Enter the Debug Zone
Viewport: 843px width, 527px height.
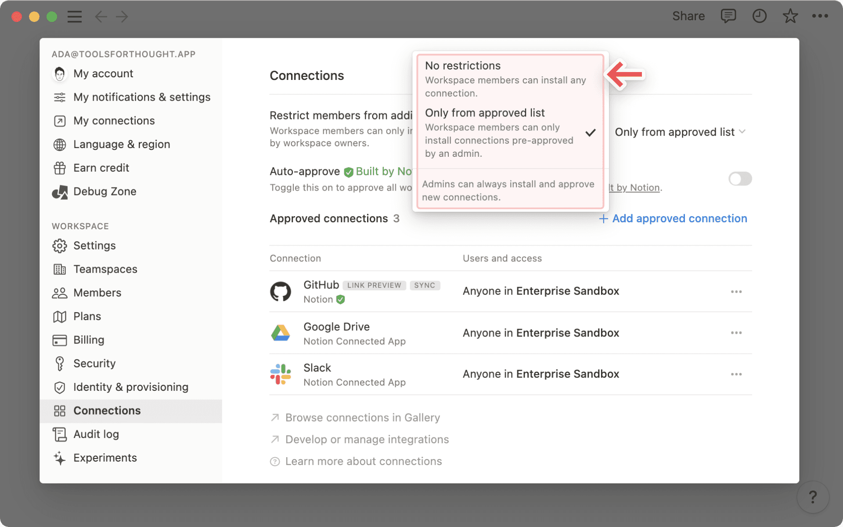click(104, 191)
